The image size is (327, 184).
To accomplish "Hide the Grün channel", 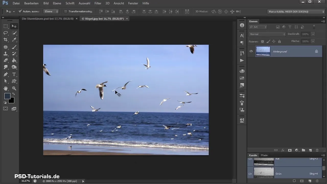I will tap(250, 174).
